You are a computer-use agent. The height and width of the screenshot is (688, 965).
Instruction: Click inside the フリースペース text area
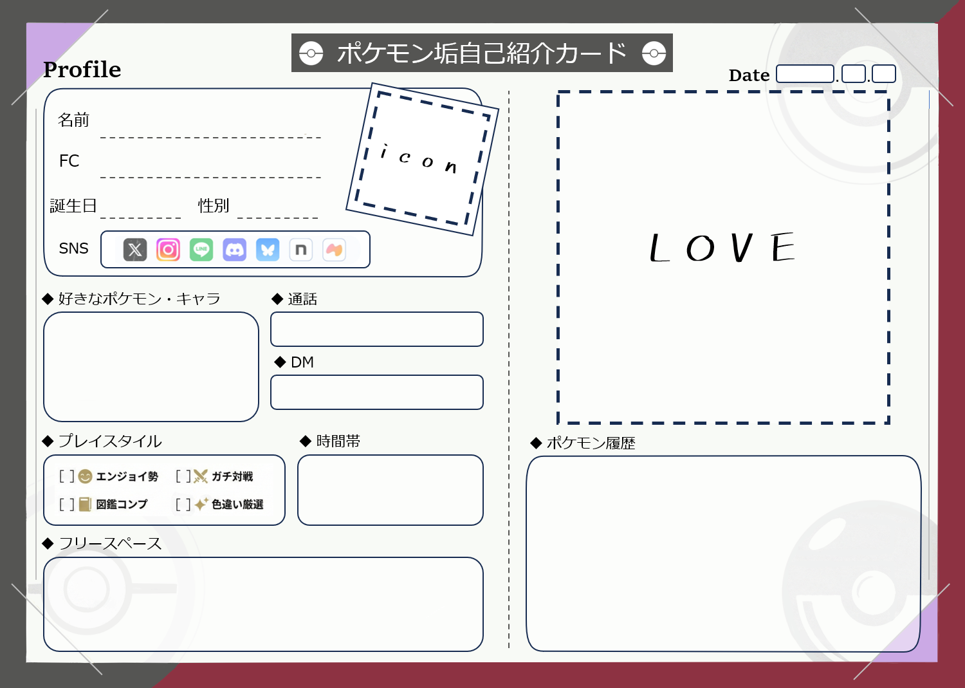[262, 604]
